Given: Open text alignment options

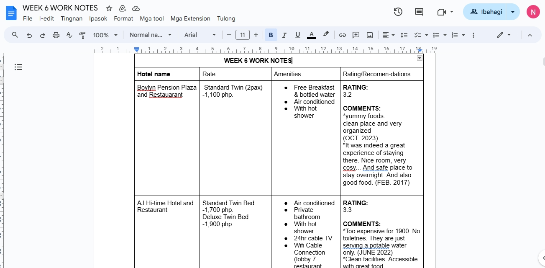Looking at the screenshot, I should point(389,35).
